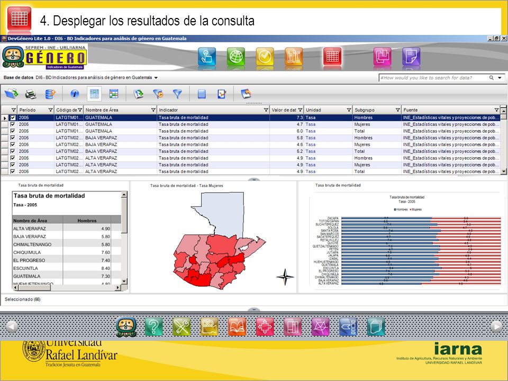This screenshot has width=508, height=381.
Task: Open the purple notes page icon
Action: [411, 57]
